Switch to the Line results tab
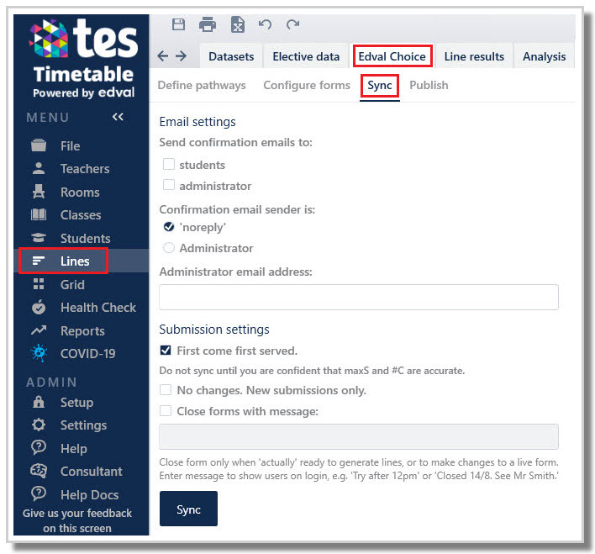This screenshot has height=554, width=595. [474, 56]
